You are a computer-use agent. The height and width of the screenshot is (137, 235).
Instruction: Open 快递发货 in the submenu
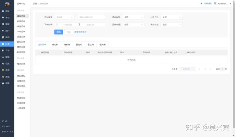click(x=21, y=98)
